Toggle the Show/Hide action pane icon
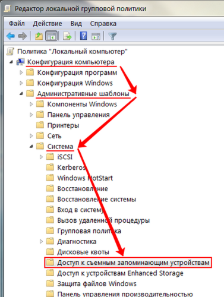This screenshot has height=297, width=224. tap(96, 36)
